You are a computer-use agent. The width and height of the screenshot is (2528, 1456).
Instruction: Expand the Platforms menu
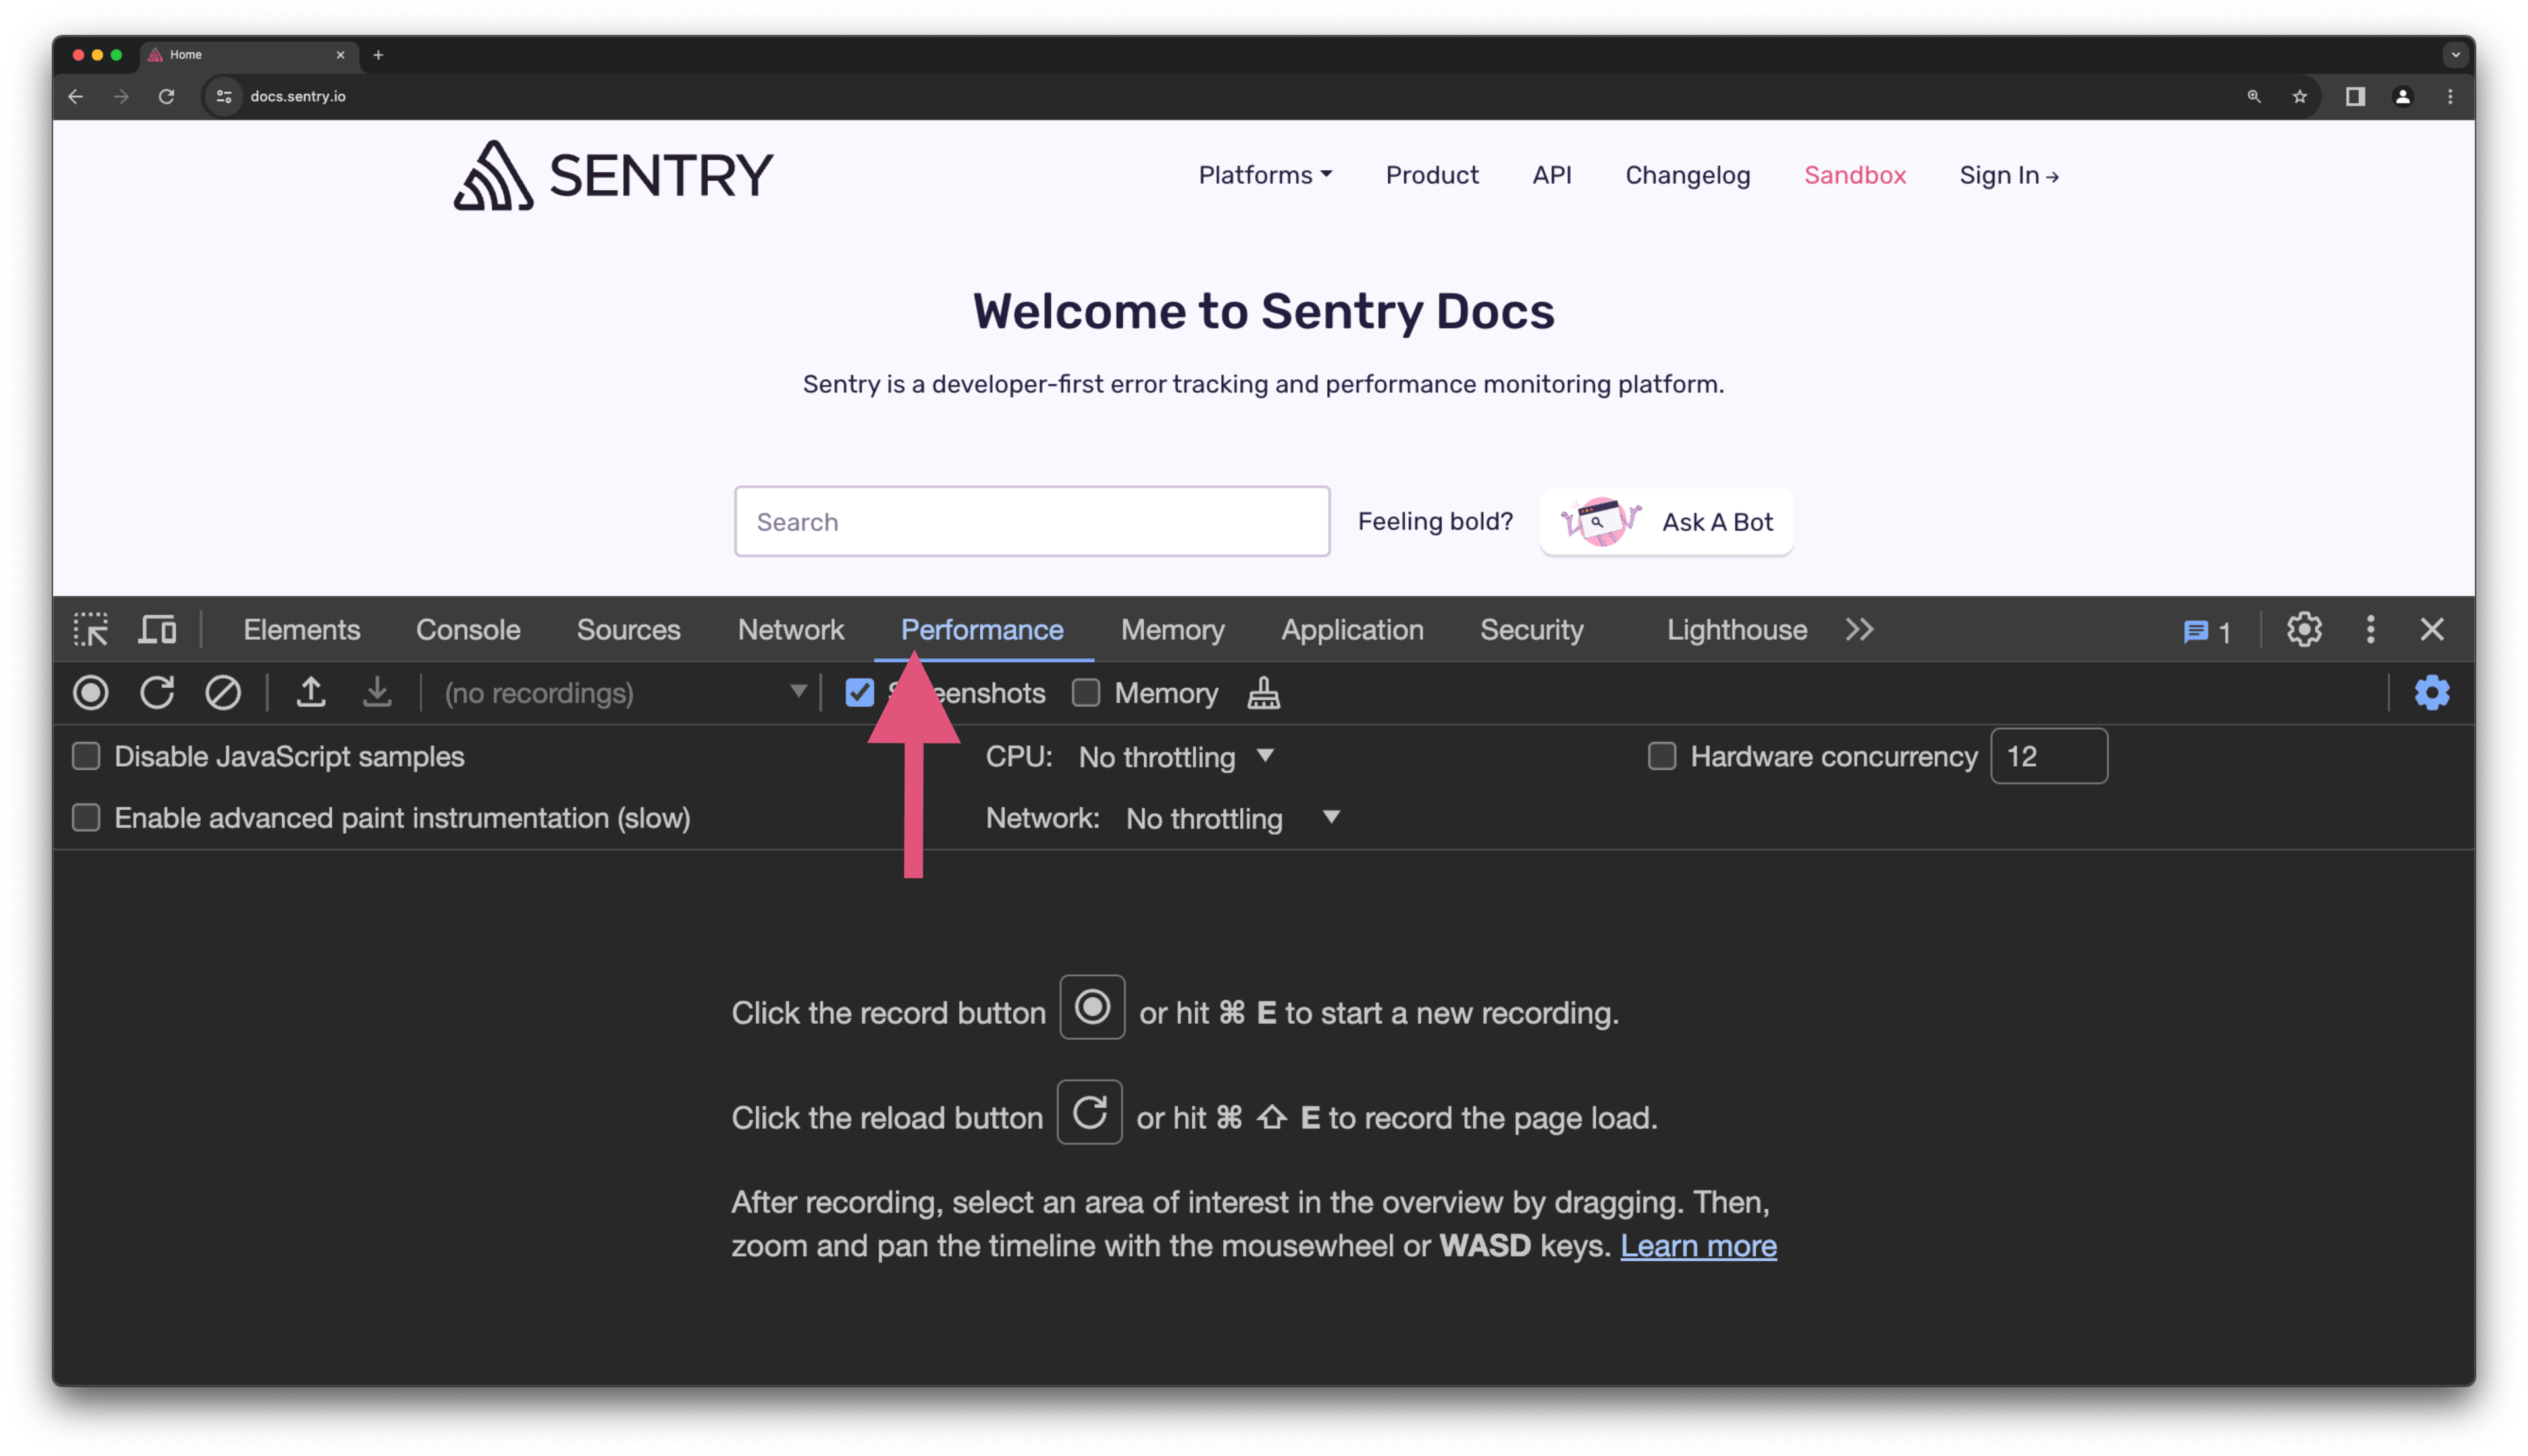pos(1265,175)
